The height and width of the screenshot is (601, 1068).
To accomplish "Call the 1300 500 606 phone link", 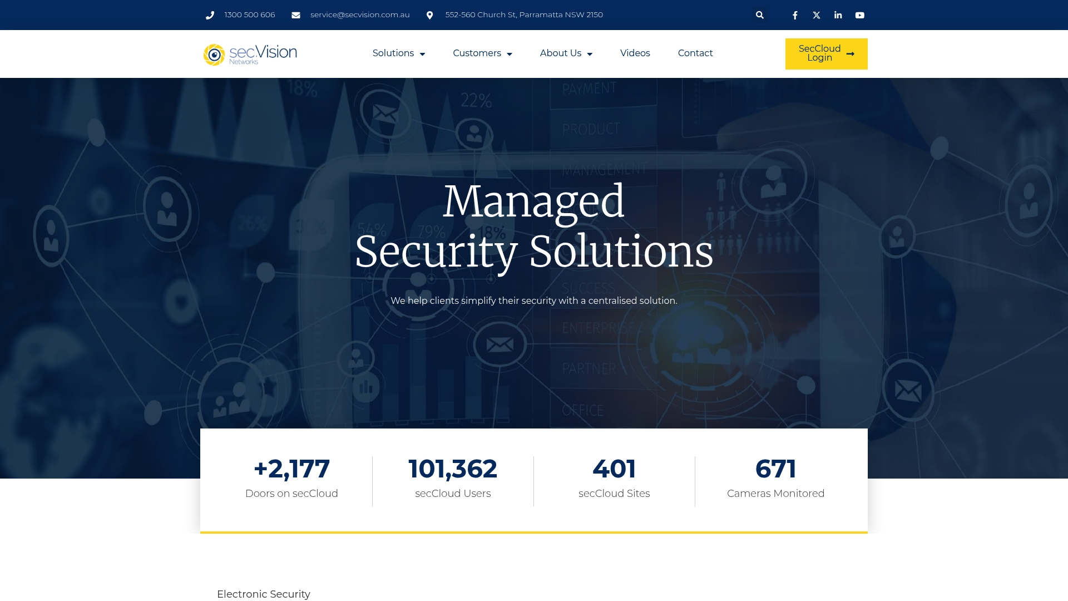I will (250, 15).
